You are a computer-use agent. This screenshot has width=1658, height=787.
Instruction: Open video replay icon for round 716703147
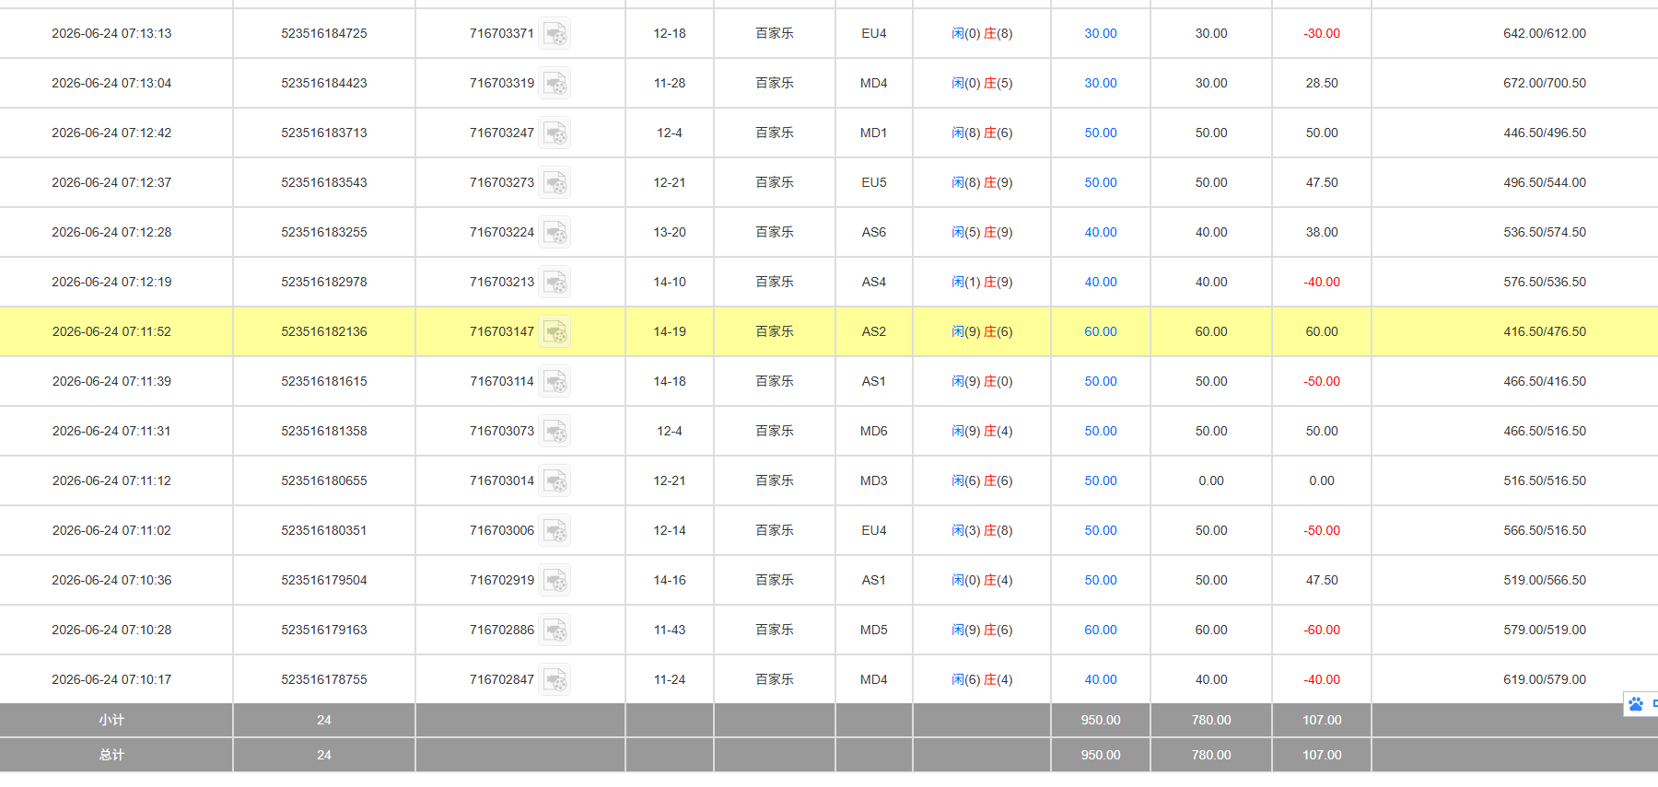pyautogui.click(x=555, y=331)
